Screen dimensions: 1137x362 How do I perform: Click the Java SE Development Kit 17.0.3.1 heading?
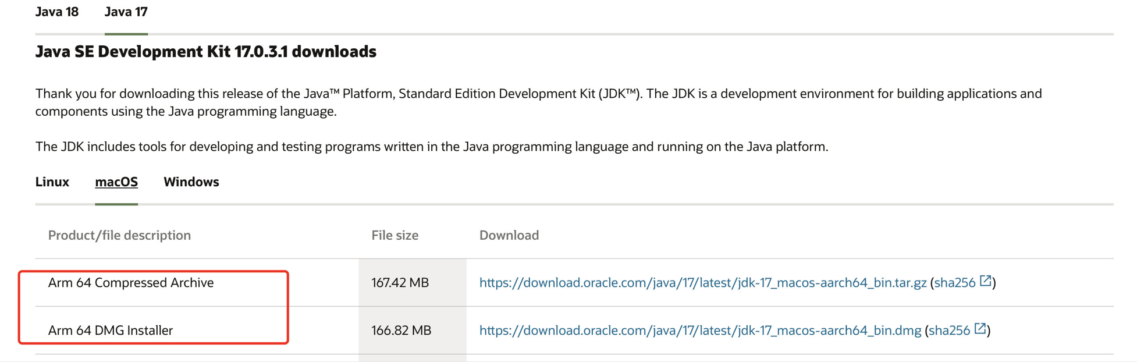pyautogui.click(x=206, y=52)
